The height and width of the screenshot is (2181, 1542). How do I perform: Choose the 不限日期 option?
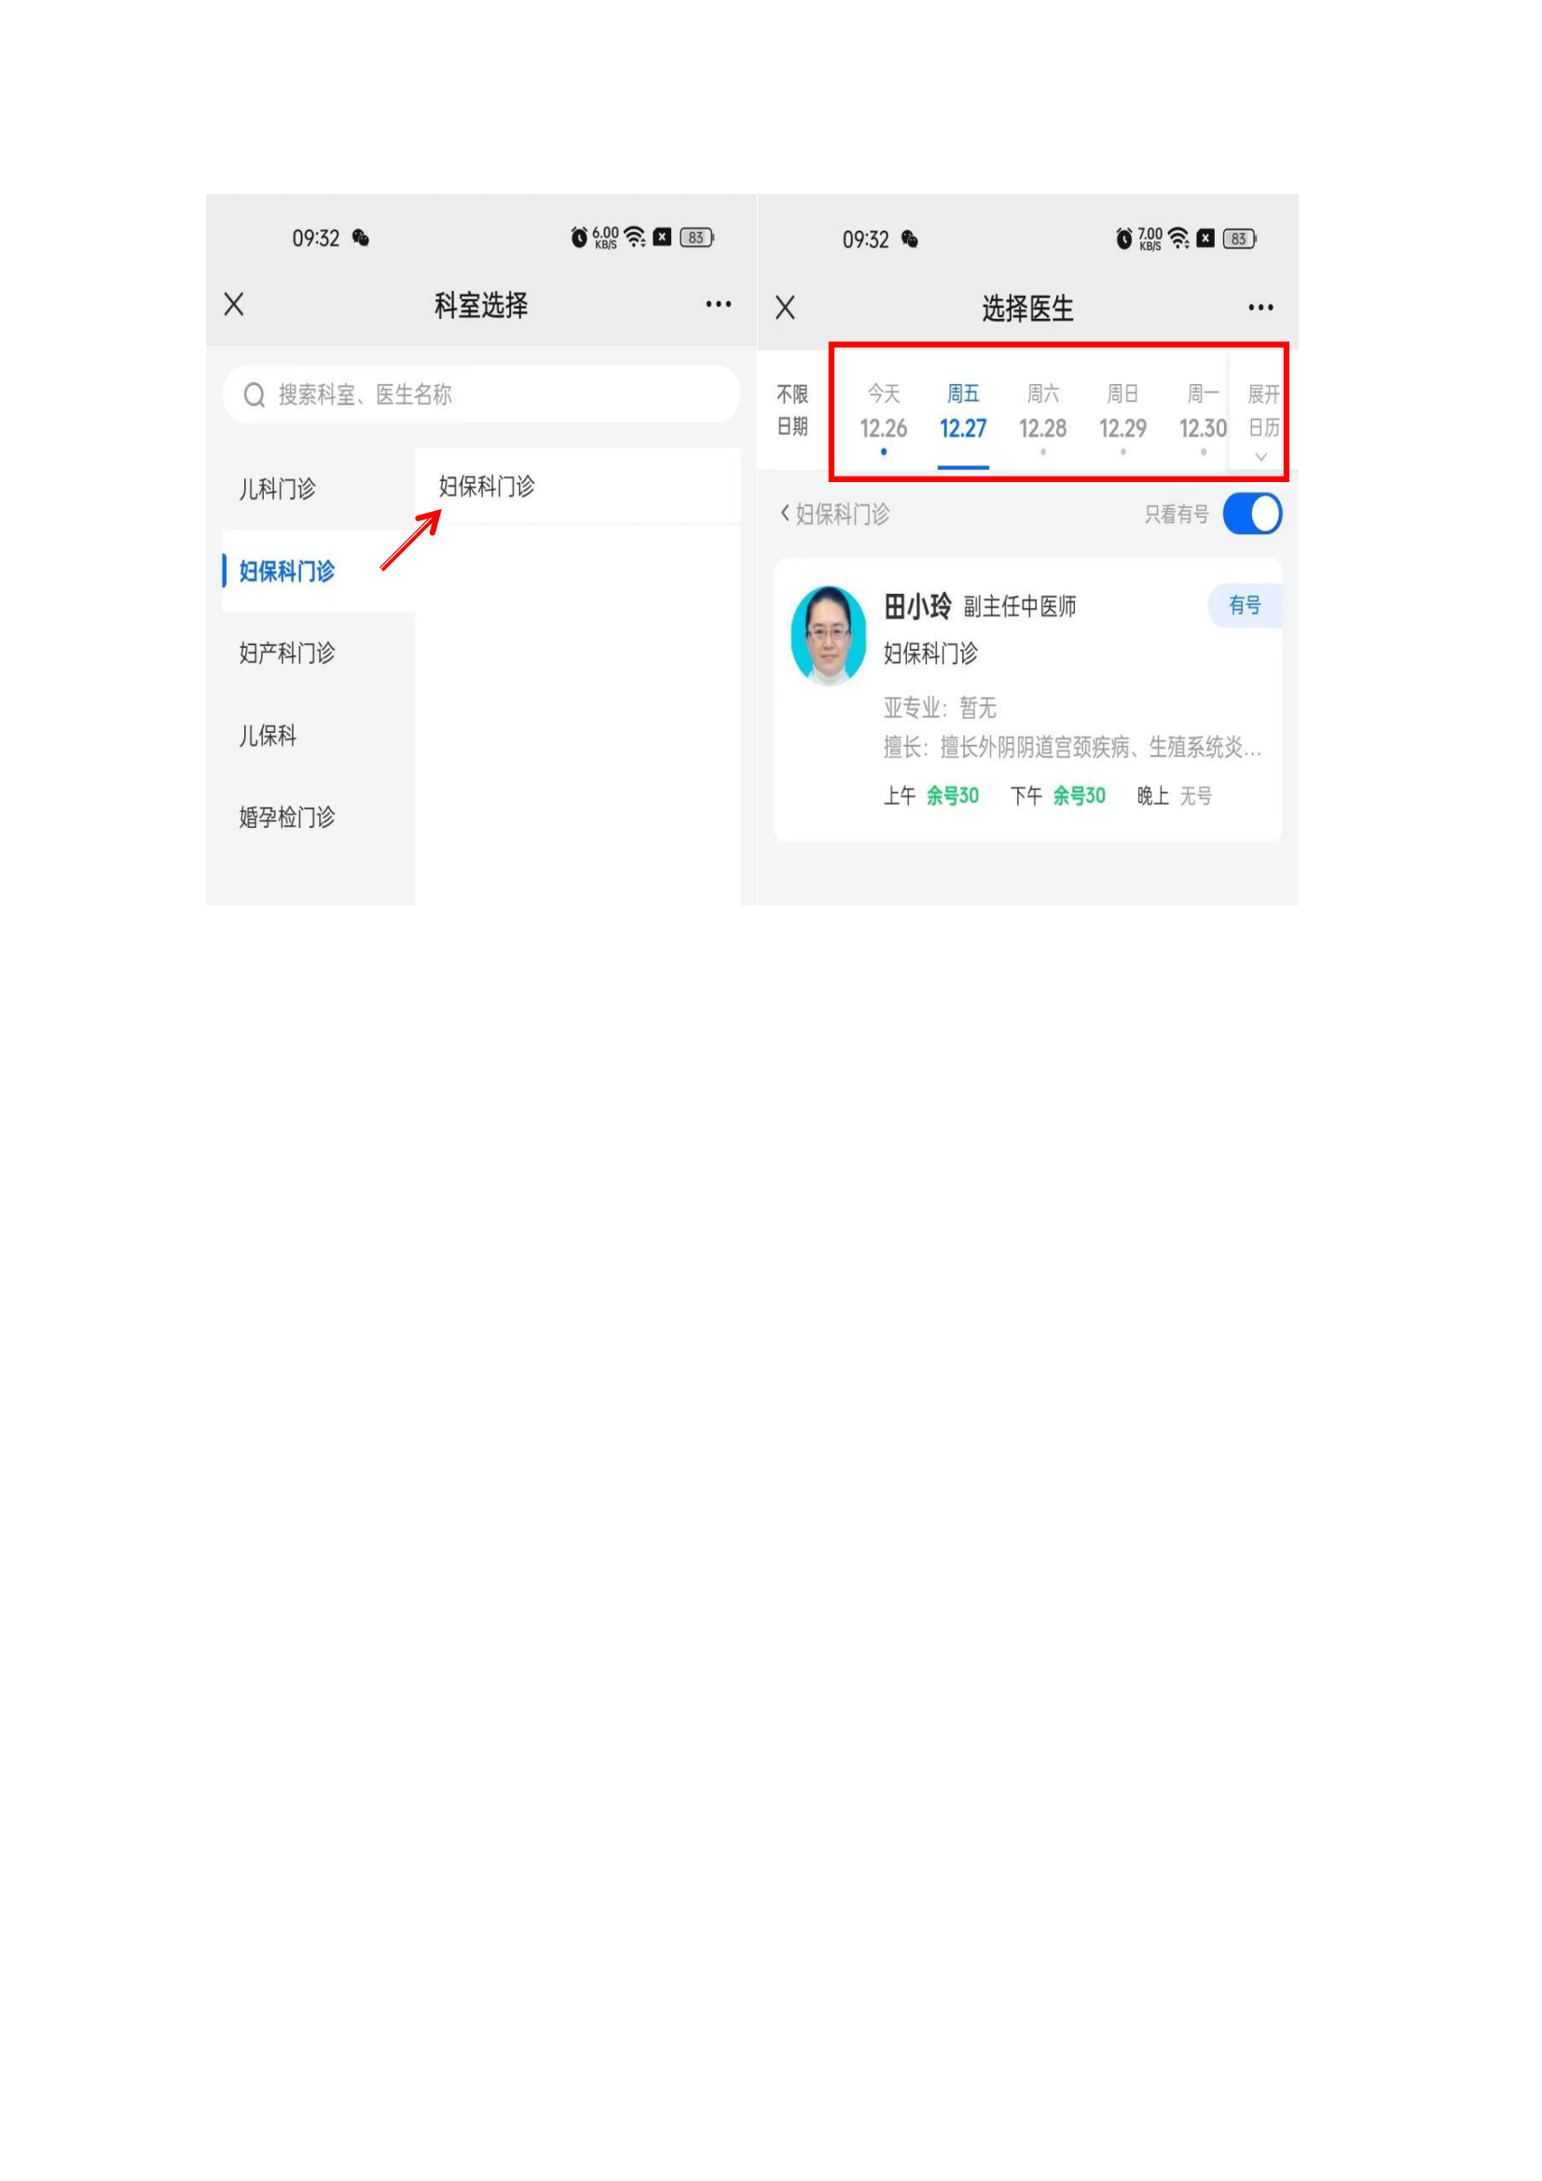click(x=792, y=410)
